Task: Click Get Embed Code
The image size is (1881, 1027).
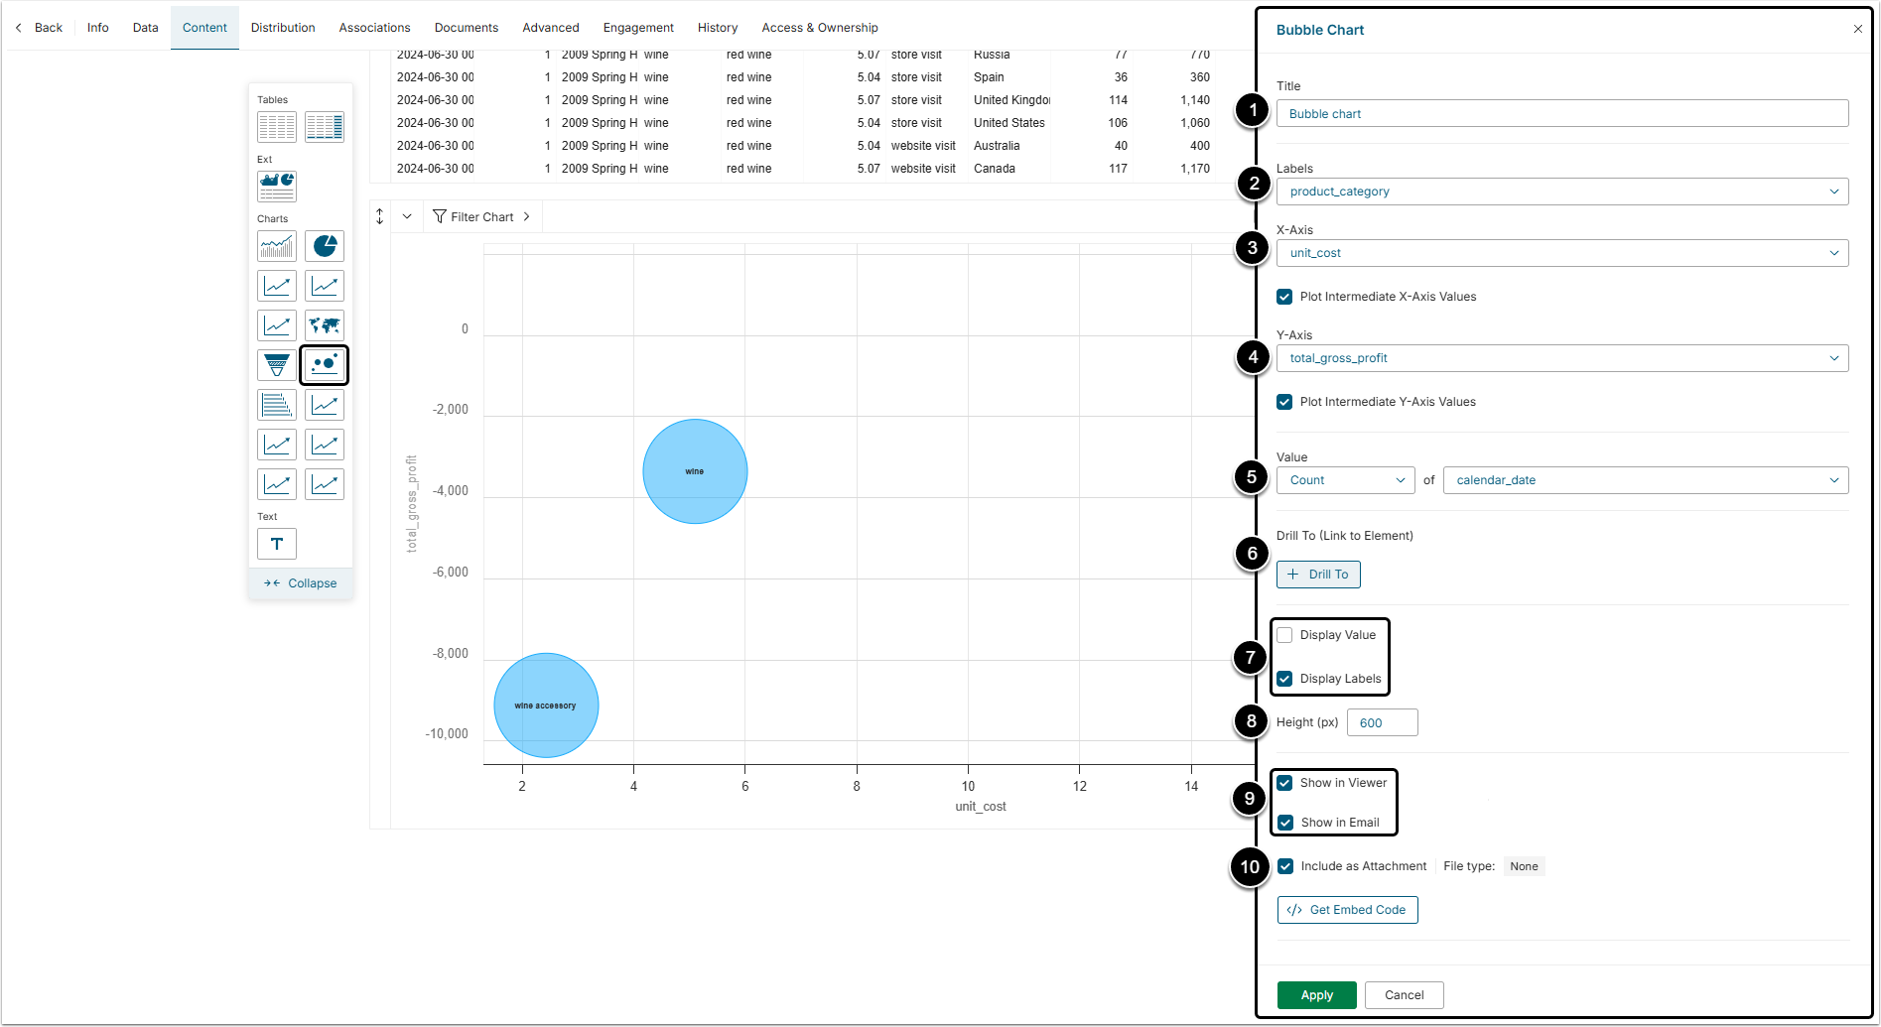Action: 1347,910
